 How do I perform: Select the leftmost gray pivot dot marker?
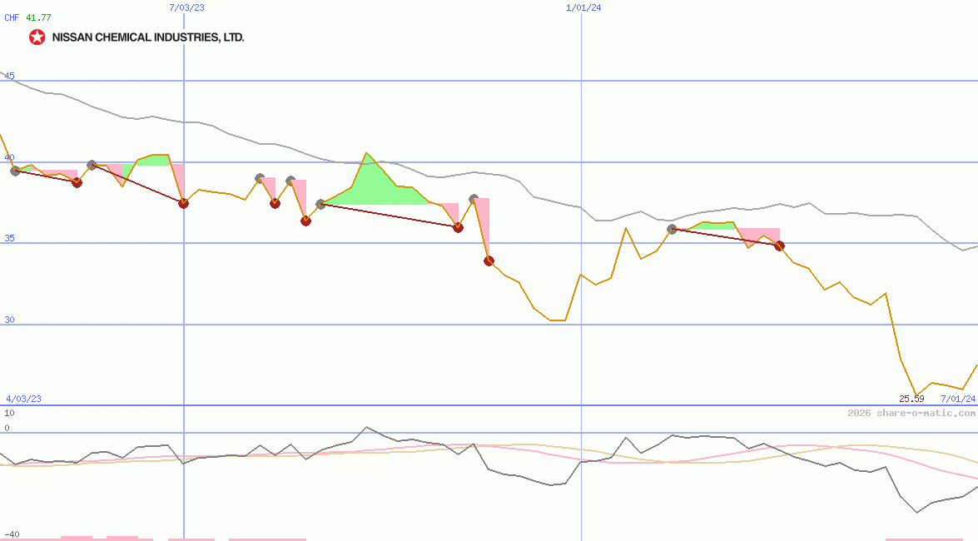15,171
